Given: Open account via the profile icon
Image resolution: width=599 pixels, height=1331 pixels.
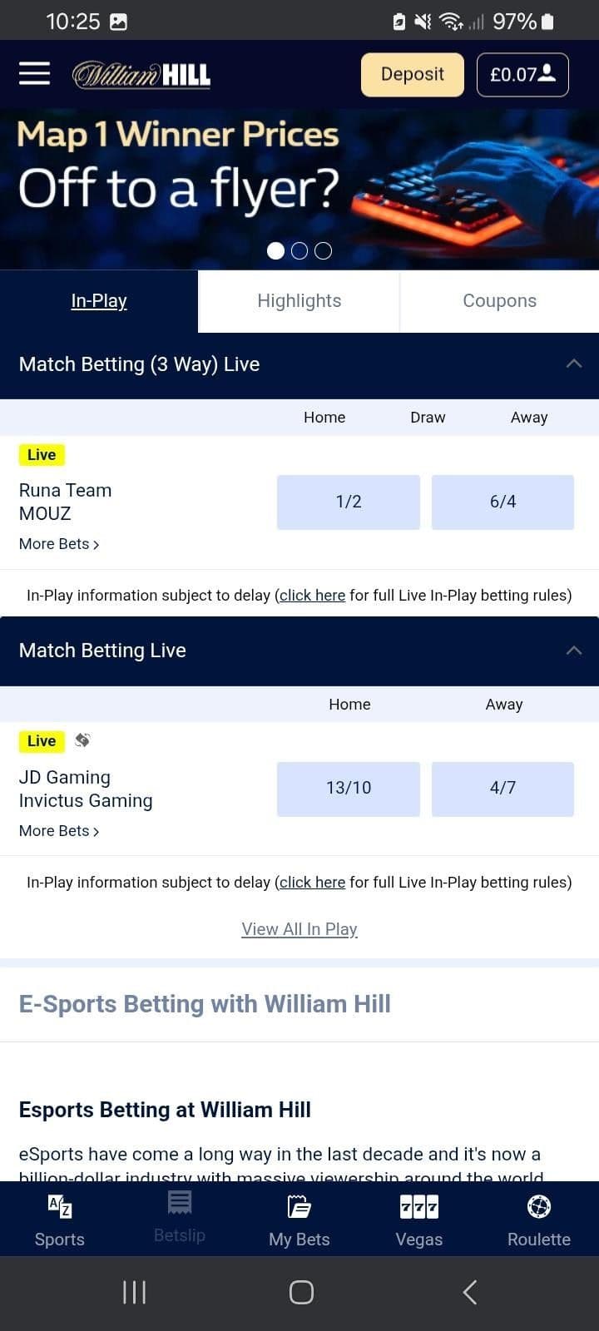Looking at the screenshot, I should tap(547, 74).
